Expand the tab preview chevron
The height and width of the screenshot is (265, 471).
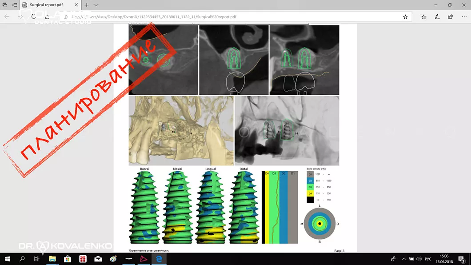[96, 5]
